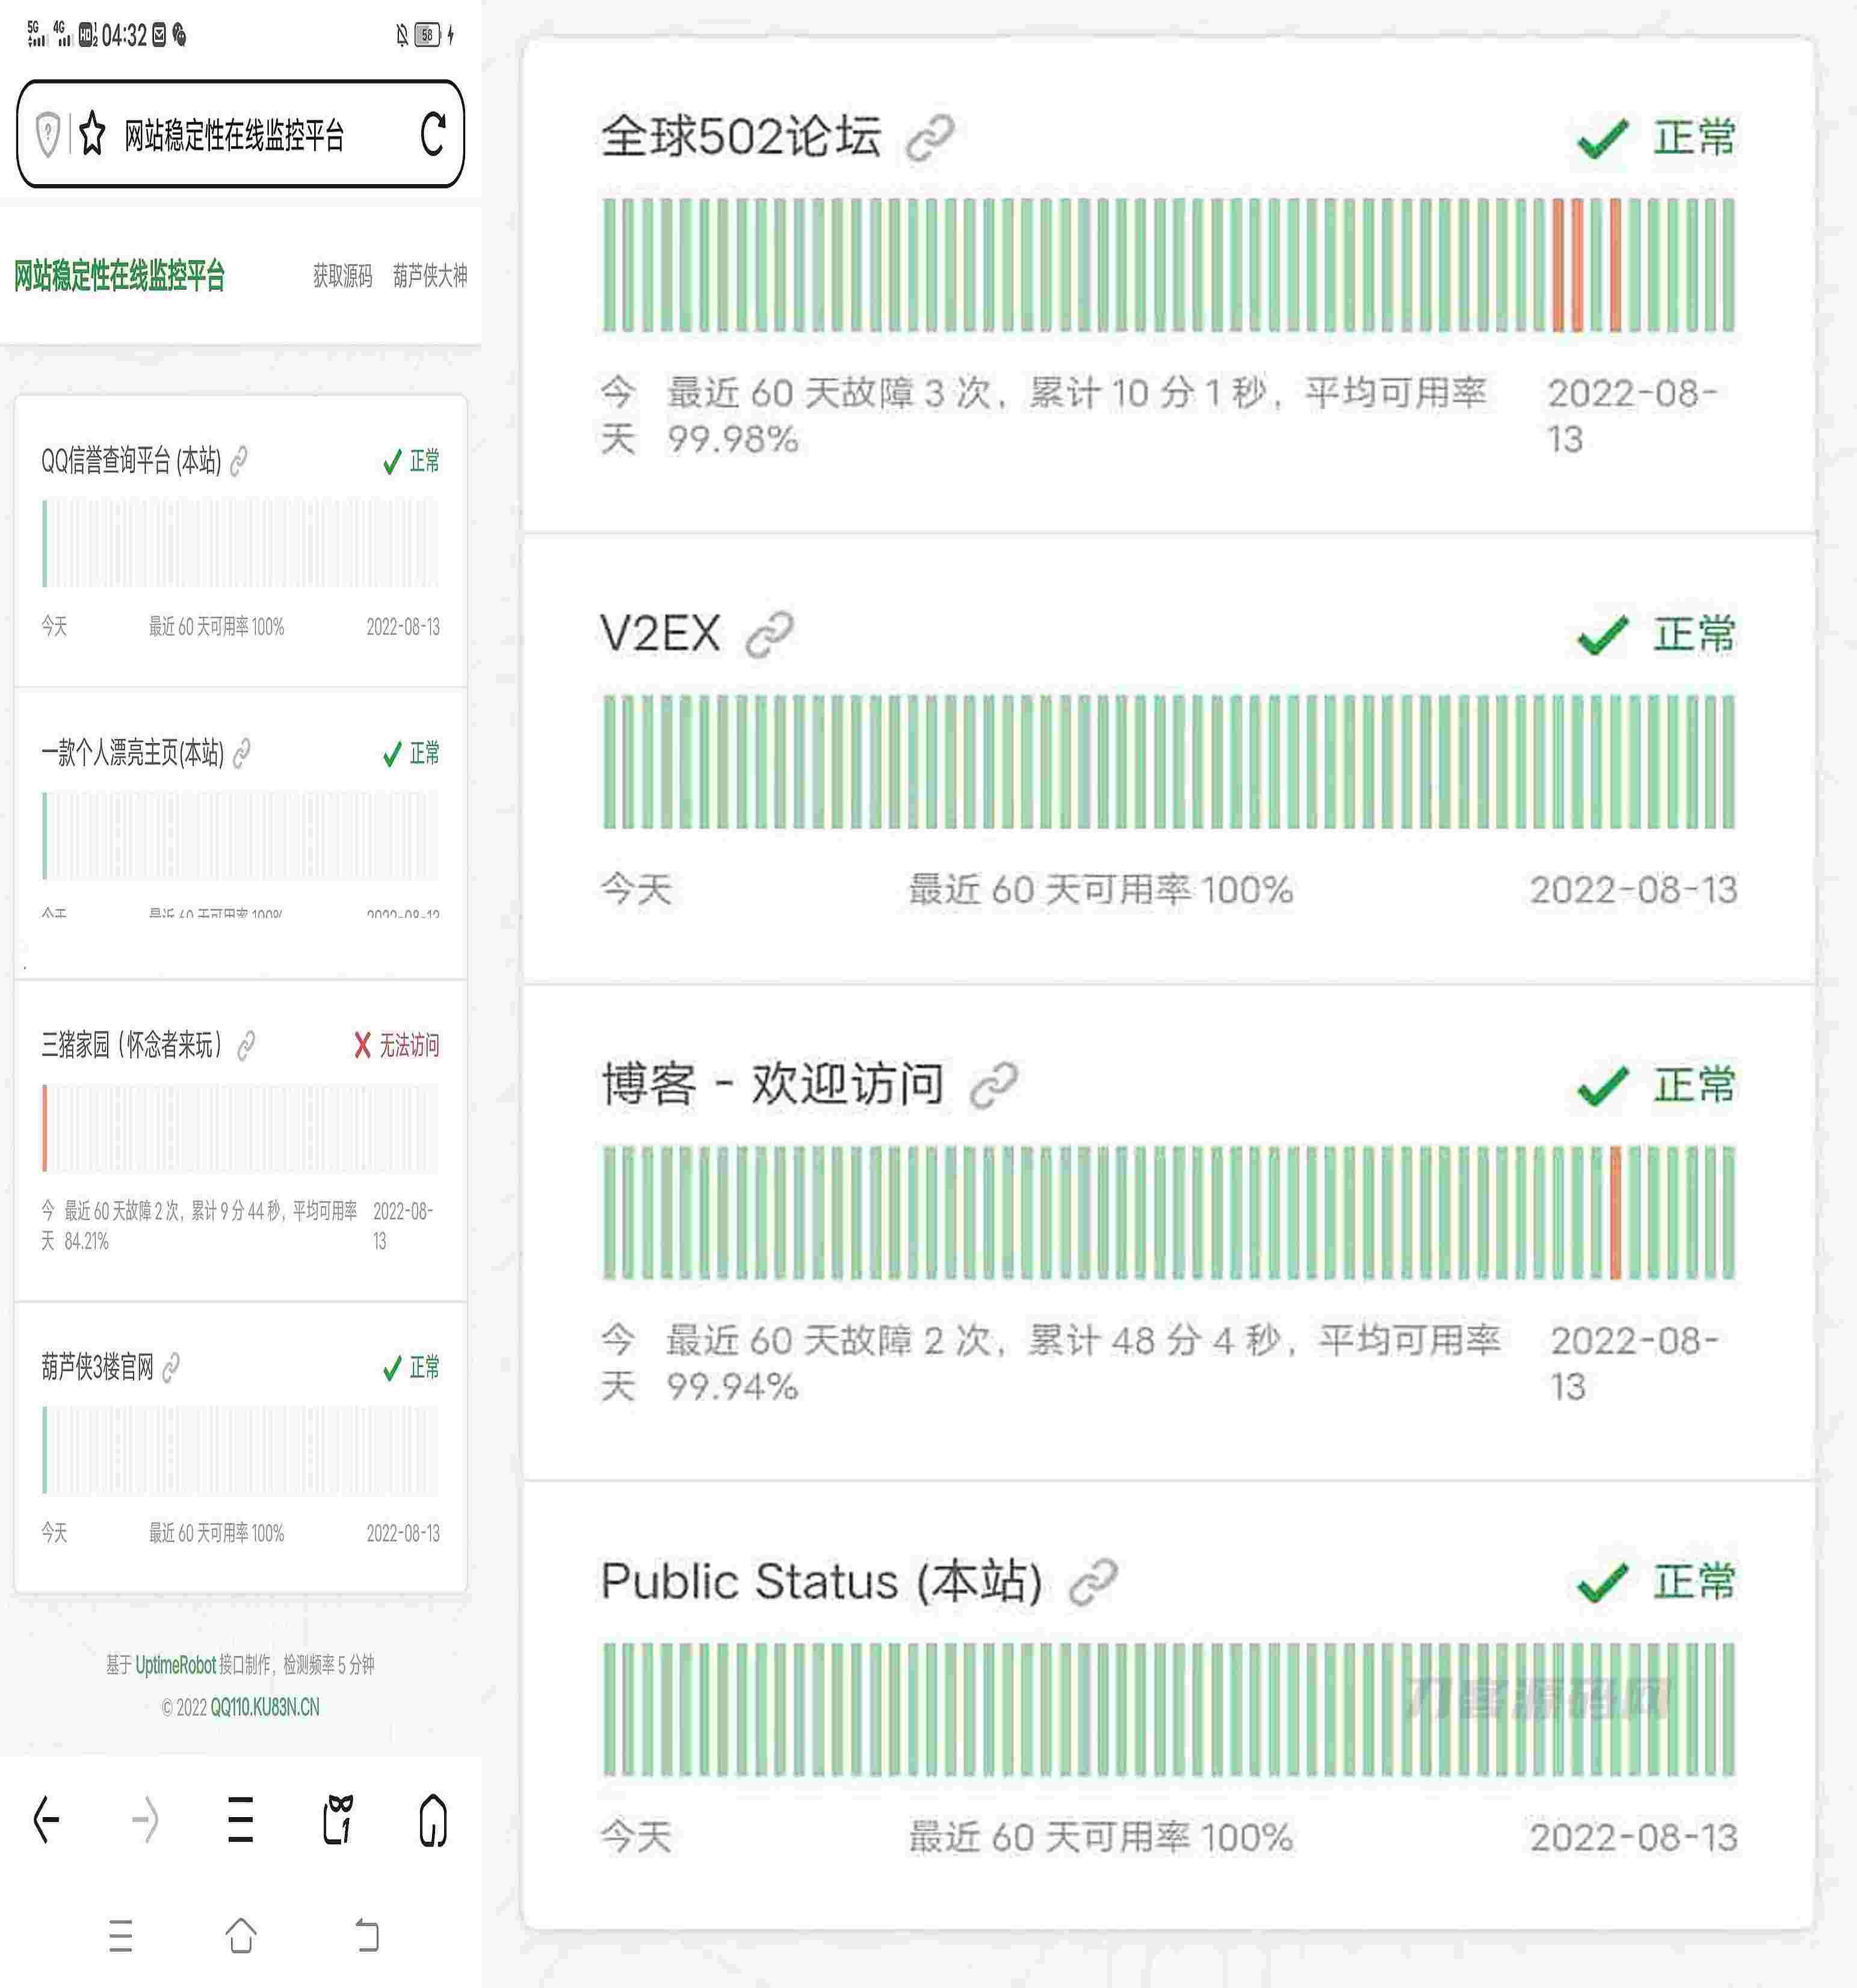Image resolution: width=1857 pixels, height=1988 pixels.
Task: Click link icon beside QQ信誉查询平台 (本站)
Action: [x=238, y=461]
